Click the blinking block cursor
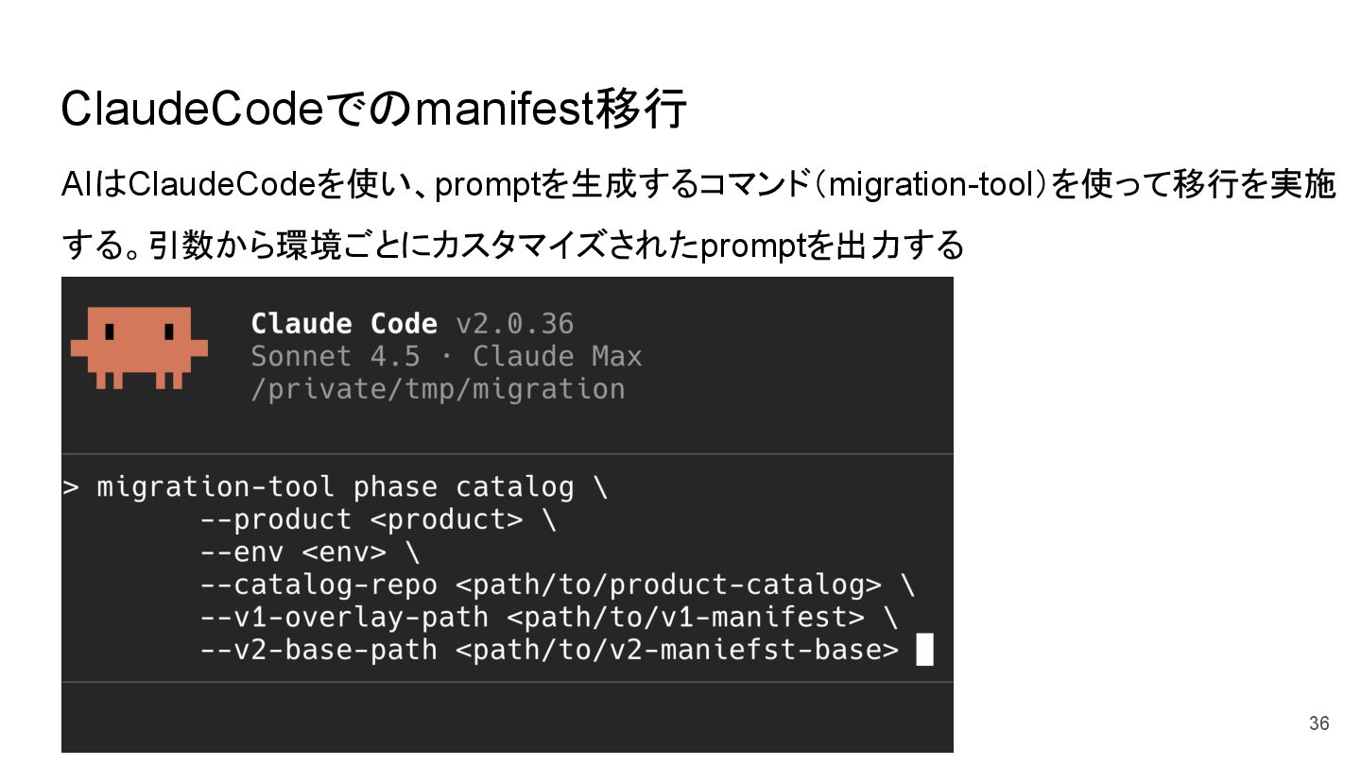 click(x=924, y=650)
